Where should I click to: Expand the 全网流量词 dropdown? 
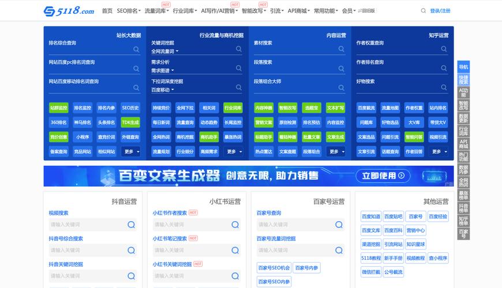(x=165, y=51)
